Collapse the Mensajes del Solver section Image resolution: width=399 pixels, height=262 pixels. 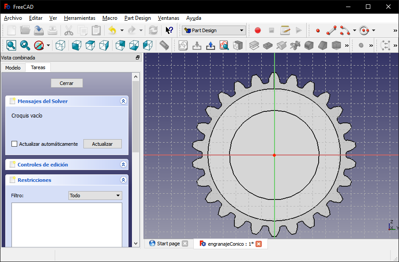point(124,101)
